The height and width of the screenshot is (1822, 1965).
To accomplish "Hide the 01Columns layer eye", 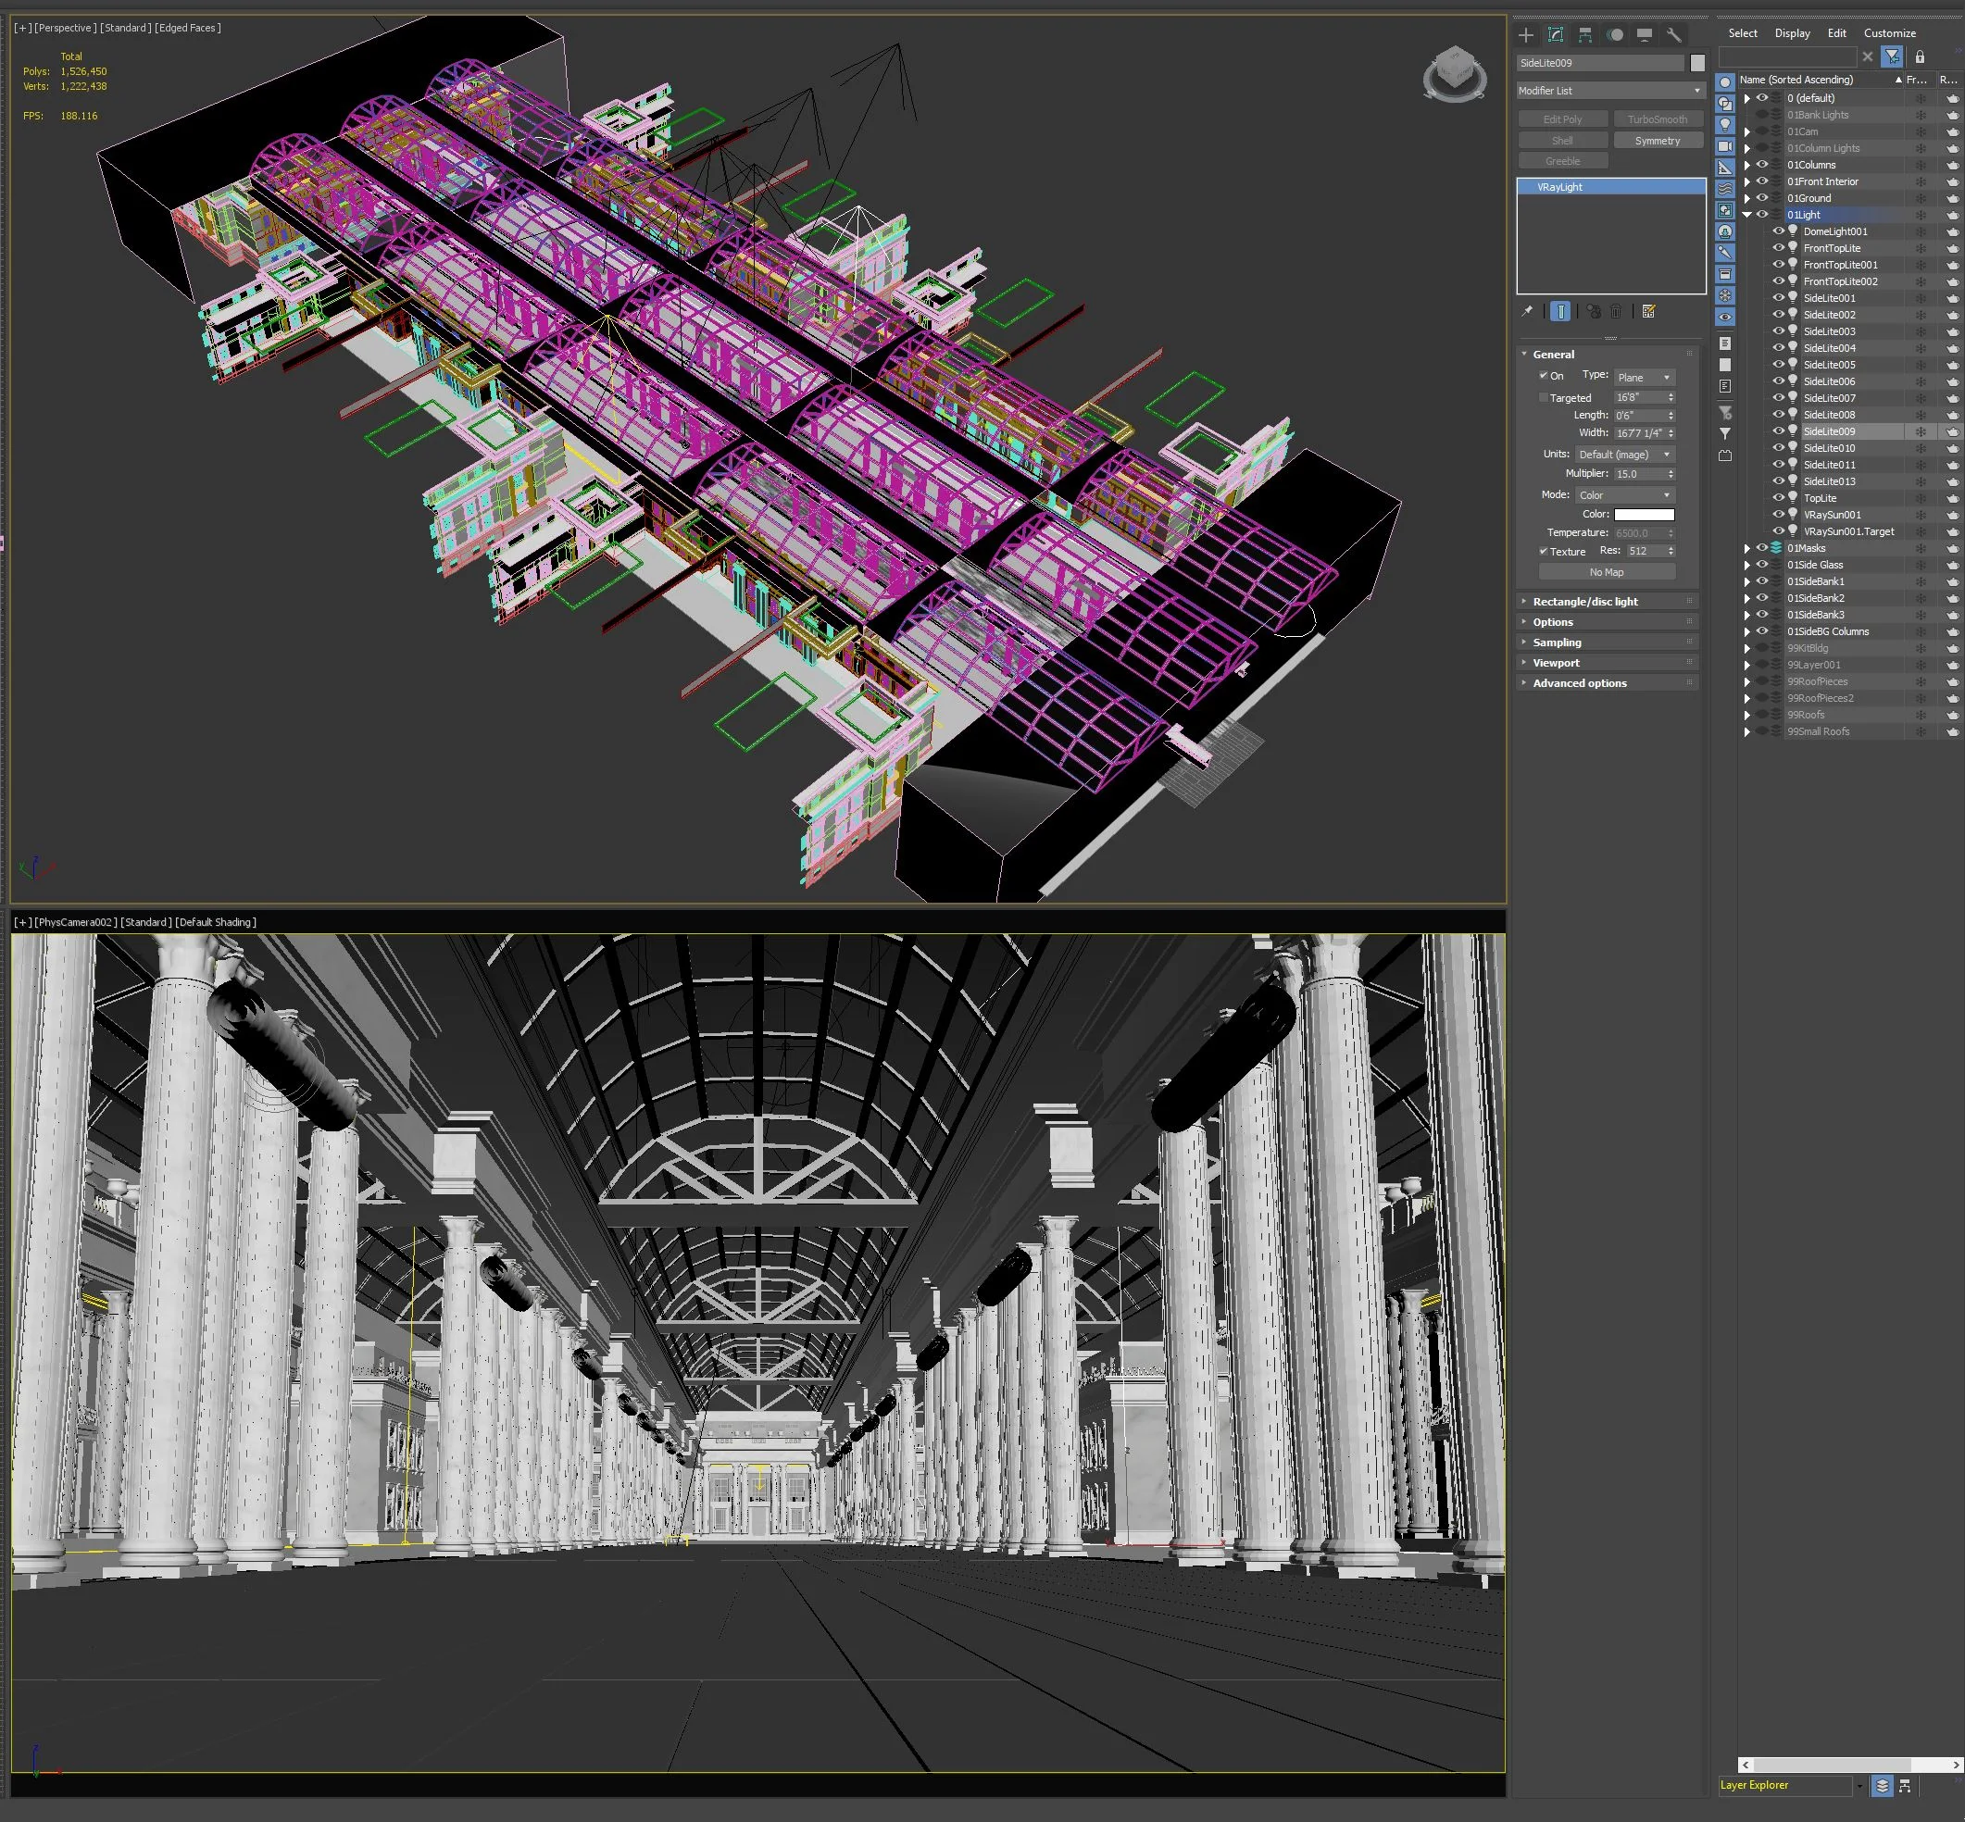I will [1762, 165].
